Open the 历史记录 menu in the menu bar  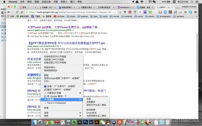click(46, 2)
